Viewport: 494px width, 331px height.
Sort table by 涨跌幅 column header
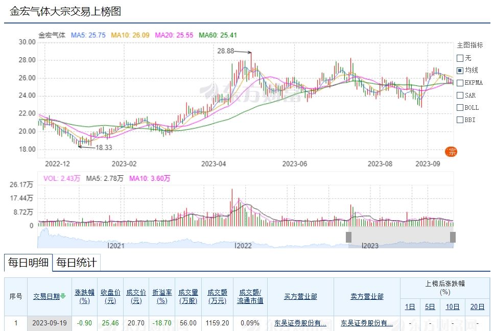(x=84, y=296)
